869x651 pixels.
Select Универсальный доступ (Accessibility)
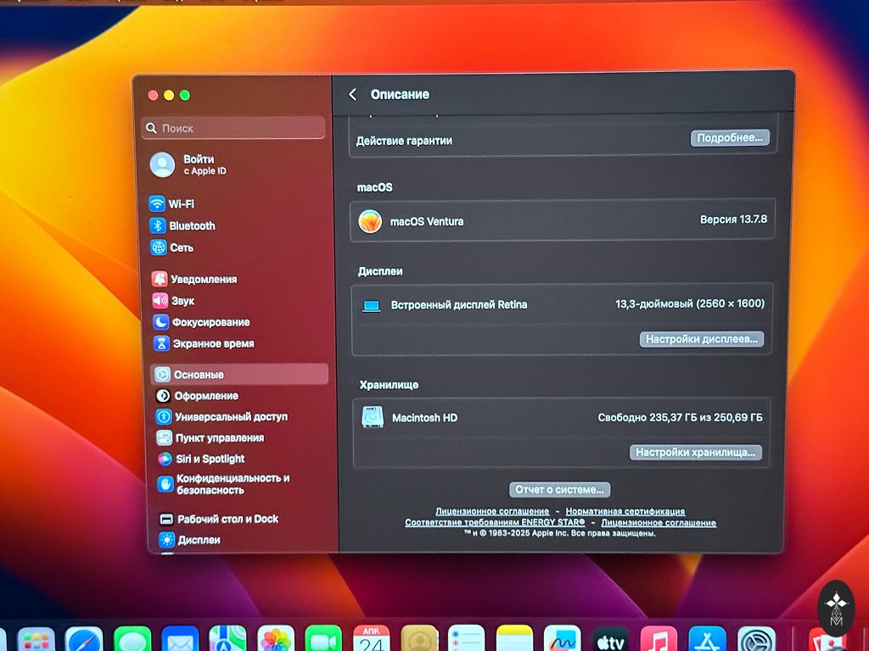[230, 417]
